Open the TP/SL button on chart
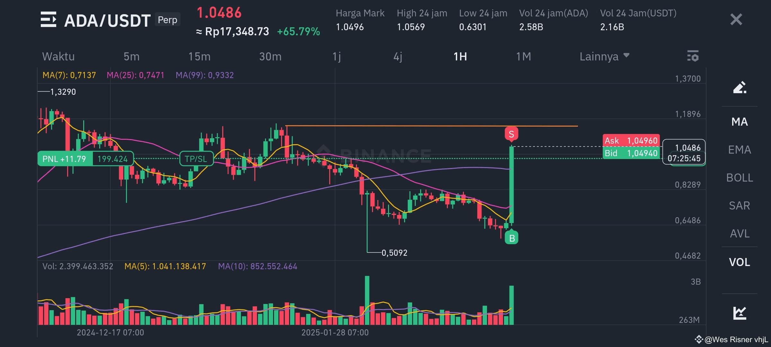The height and width of the screenshot is (347, 771). tap(196, 158)
